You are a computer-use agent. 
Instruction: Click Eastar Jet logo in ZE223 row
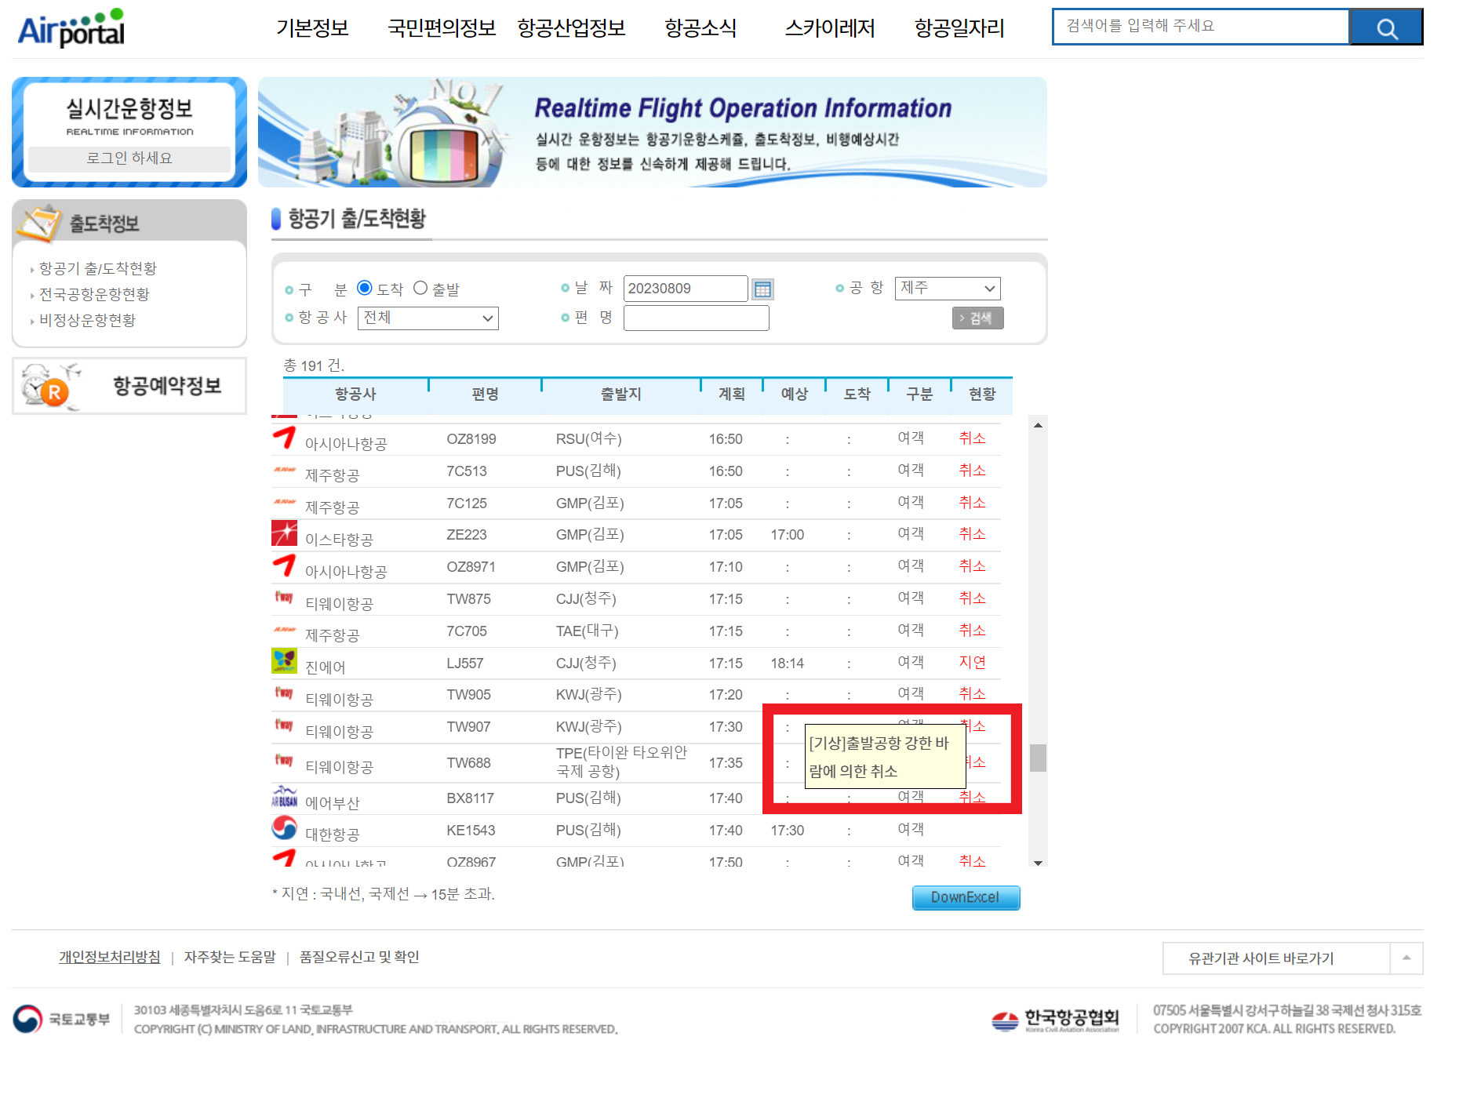click(x=284, y=533)
